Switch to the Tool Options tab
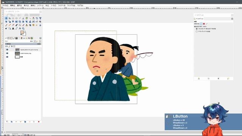 coord(199,19)
